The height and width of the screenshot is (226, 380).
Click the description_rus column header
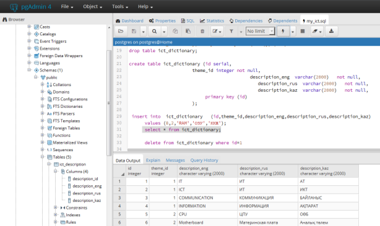coord(268,171)
